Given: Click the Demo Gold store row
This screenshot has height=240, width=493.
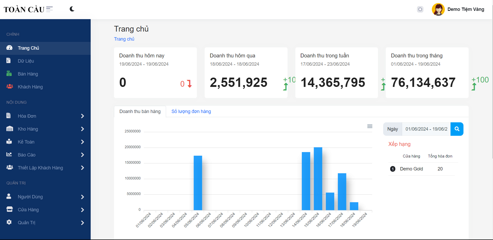Looking at the screenshot, I should 421,169.
